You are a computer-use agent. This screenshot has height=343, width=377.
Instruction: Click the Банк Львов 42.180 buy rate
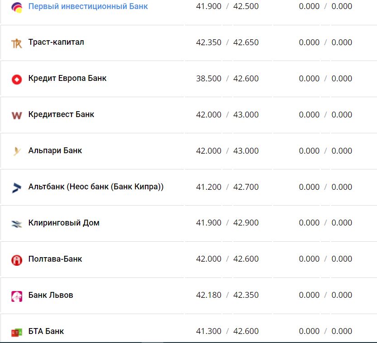coord(209,295)
